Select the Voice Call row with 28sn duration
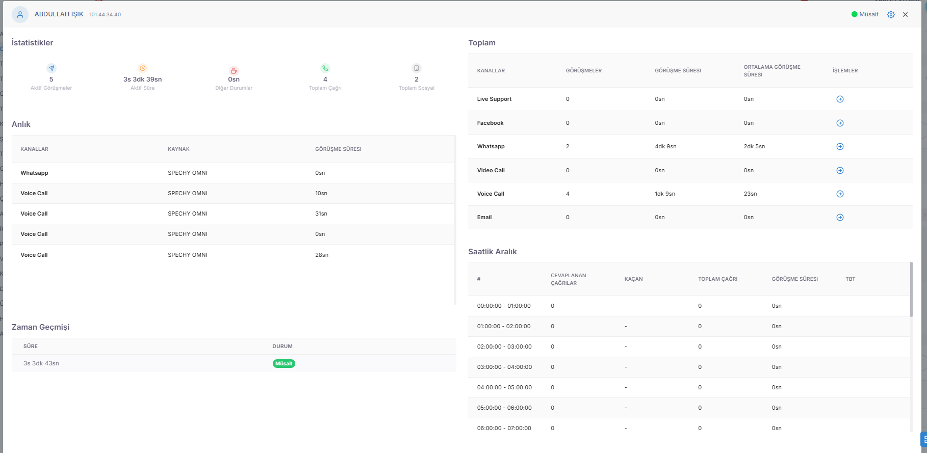 (233, 255)
